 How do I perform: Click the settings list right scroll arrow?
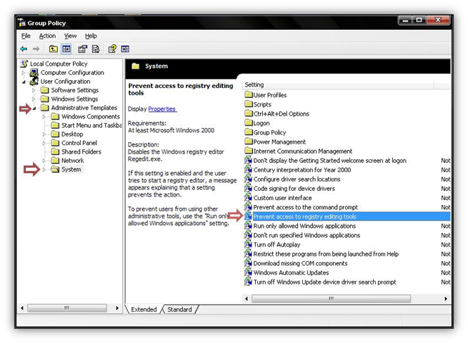click(x=446, y=299)
